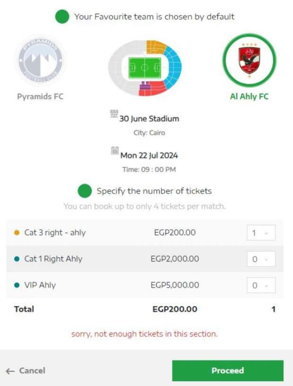This screenshot has height=386, width=293.
Task: Click the stadium seating map image
Action: tap(145, 68)
